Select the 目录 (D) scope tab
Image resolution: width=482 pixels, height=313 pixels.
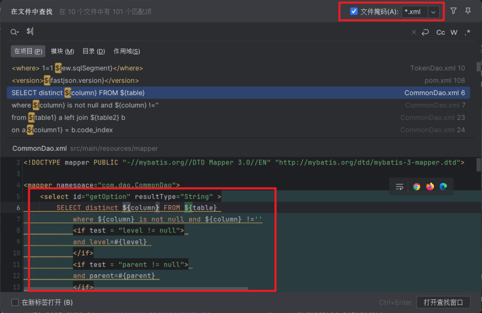(94, 51)
